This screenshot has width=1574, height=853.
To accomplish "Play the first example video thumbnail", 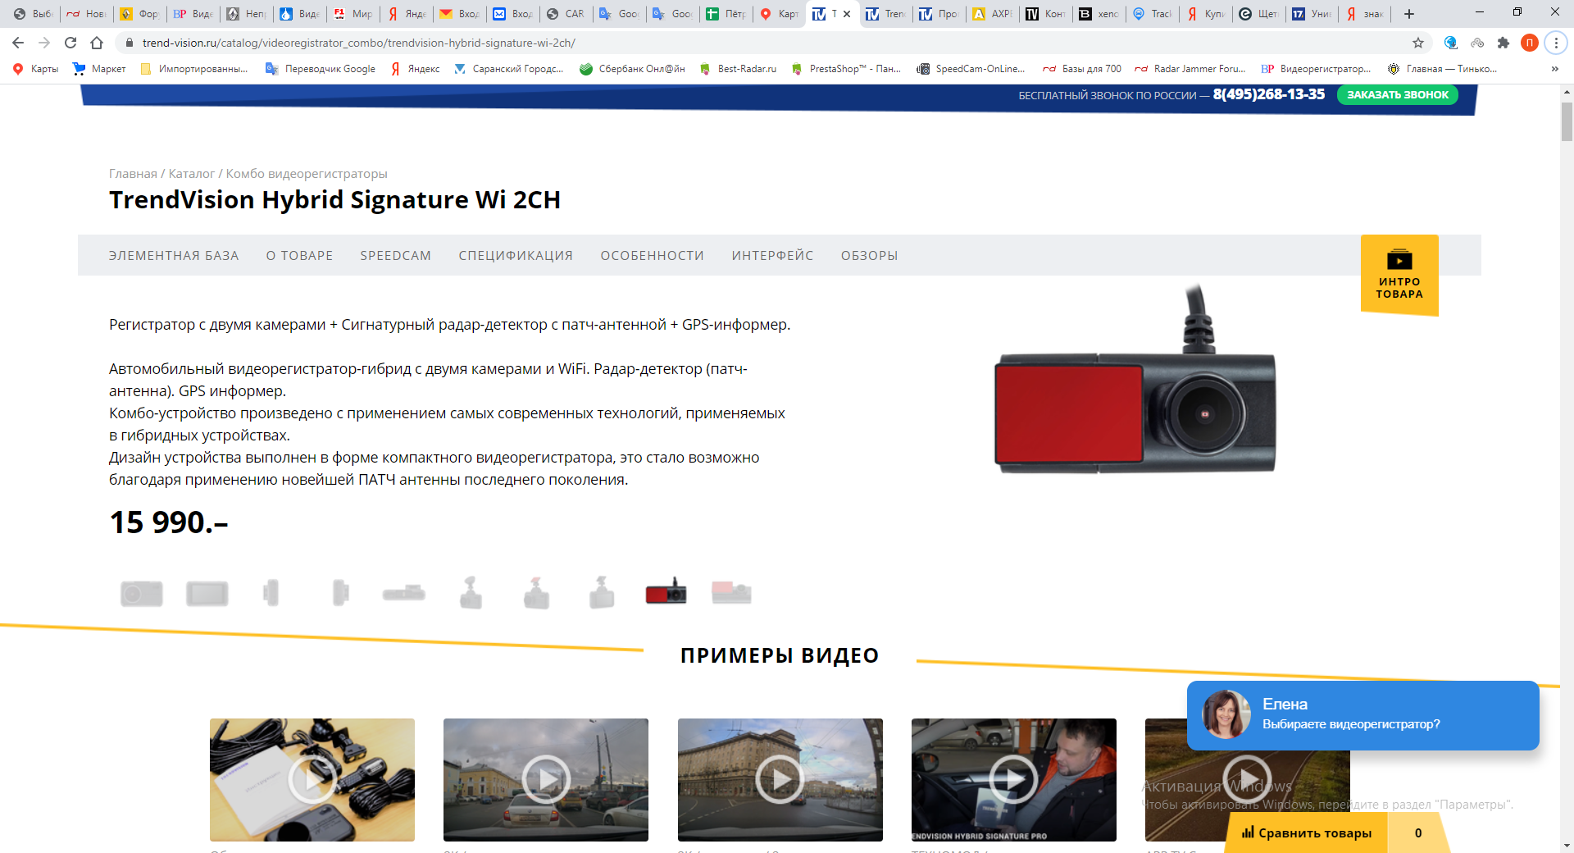I will (312, 779).
